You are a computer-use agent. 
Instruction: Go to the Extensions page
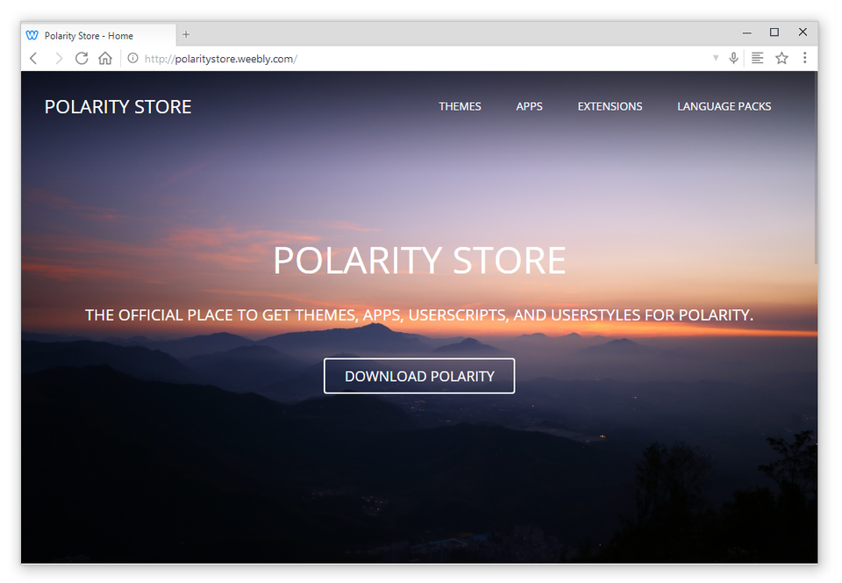[x=610, y=106]
